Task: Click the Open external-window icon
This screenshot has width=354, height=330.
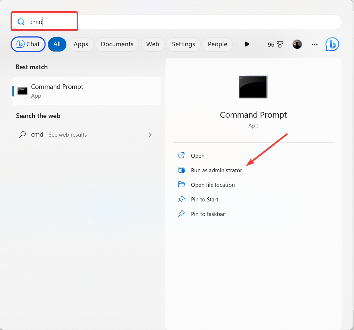Action: coord(181,155)
